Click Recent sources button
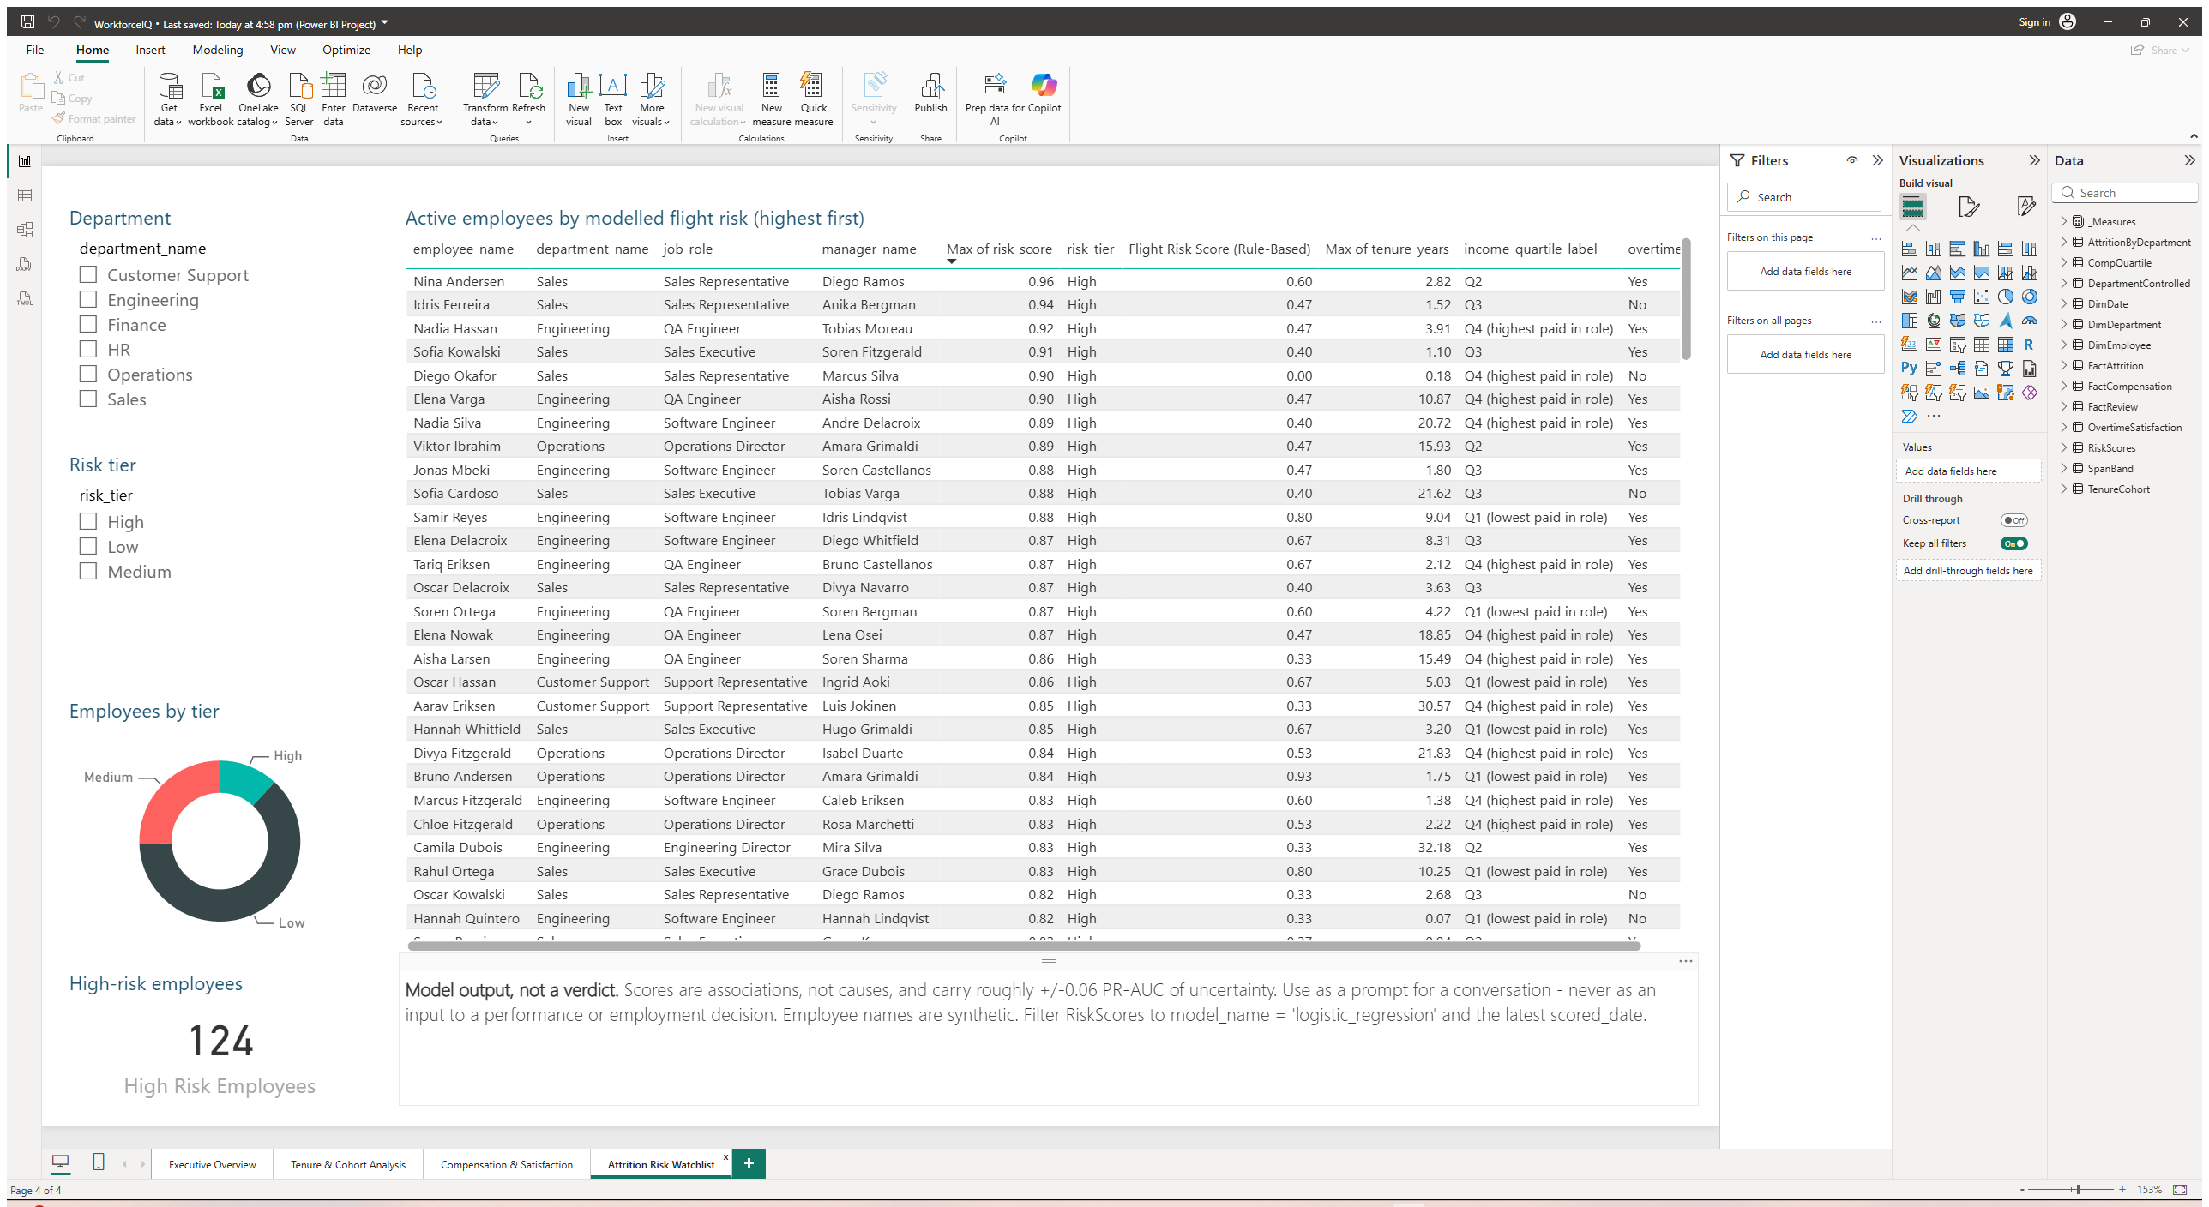The image size is (2209, 1207). 422,98
